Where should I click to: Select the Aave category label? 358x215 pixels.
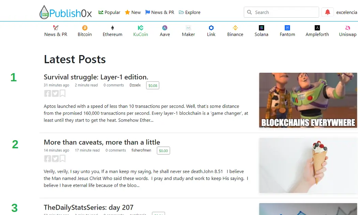point(165,34)
